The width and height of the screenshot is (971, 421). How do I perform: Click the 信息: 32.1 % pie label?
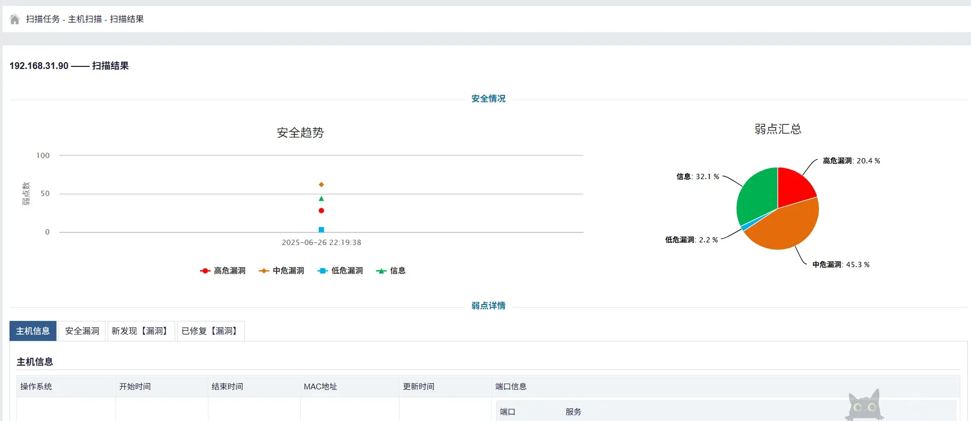pos(698,177)
